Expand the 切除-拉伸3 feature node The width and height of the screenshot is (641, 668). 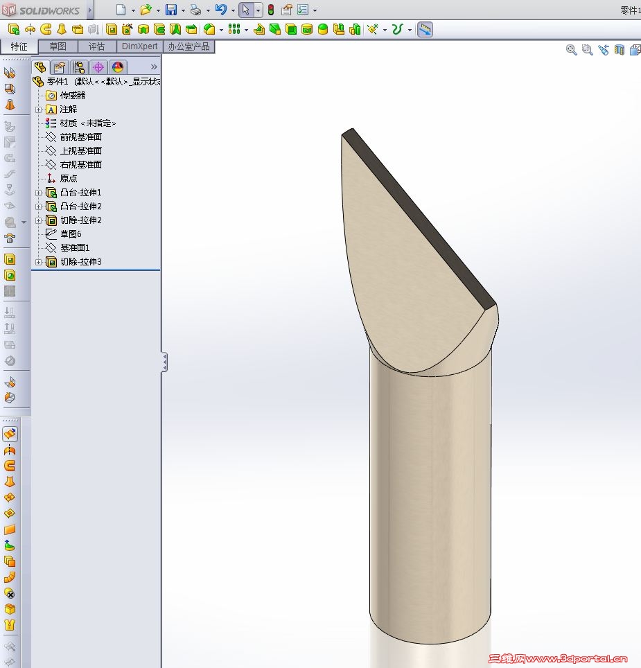(38, 262)
